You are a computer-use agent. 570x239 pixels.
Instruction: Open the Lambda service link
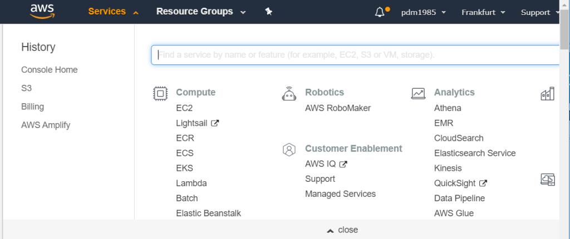click(x=191, y=183)
